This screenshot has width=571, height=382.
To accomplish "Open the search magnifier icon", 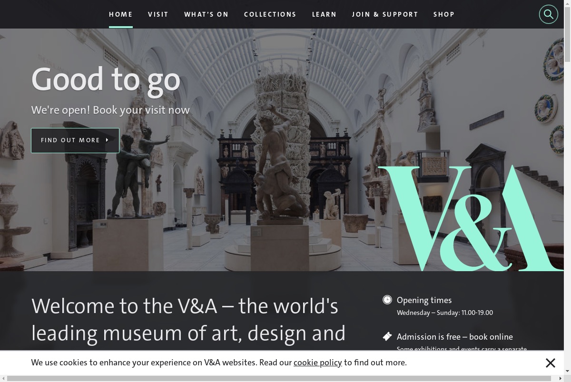I will (548, 14).
